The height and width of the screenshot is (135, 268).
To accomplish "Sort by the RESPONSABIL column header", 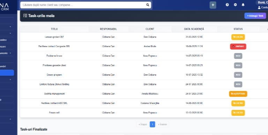I will (109, 29).
